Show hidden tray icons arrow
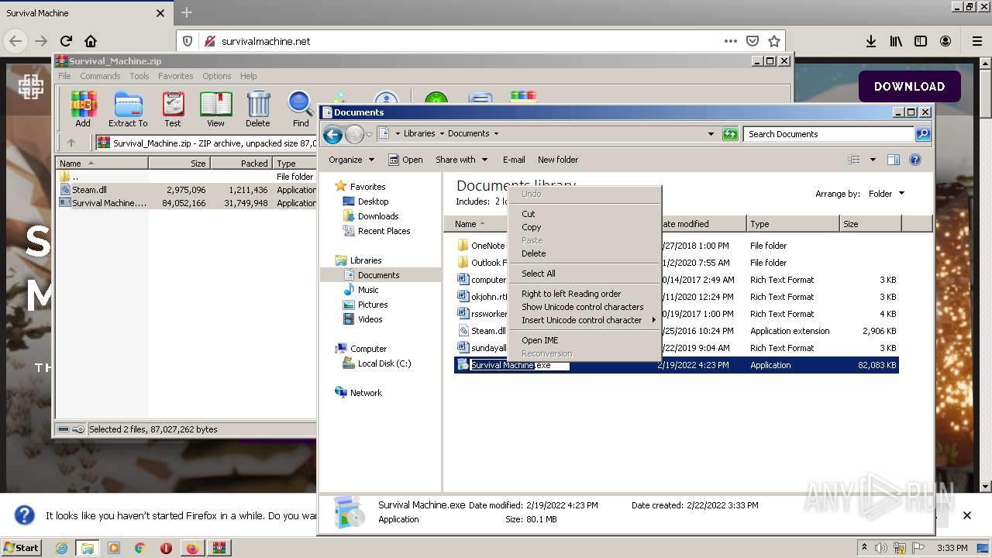This screenshot has width=992, height=558. (x=865, y=547)
